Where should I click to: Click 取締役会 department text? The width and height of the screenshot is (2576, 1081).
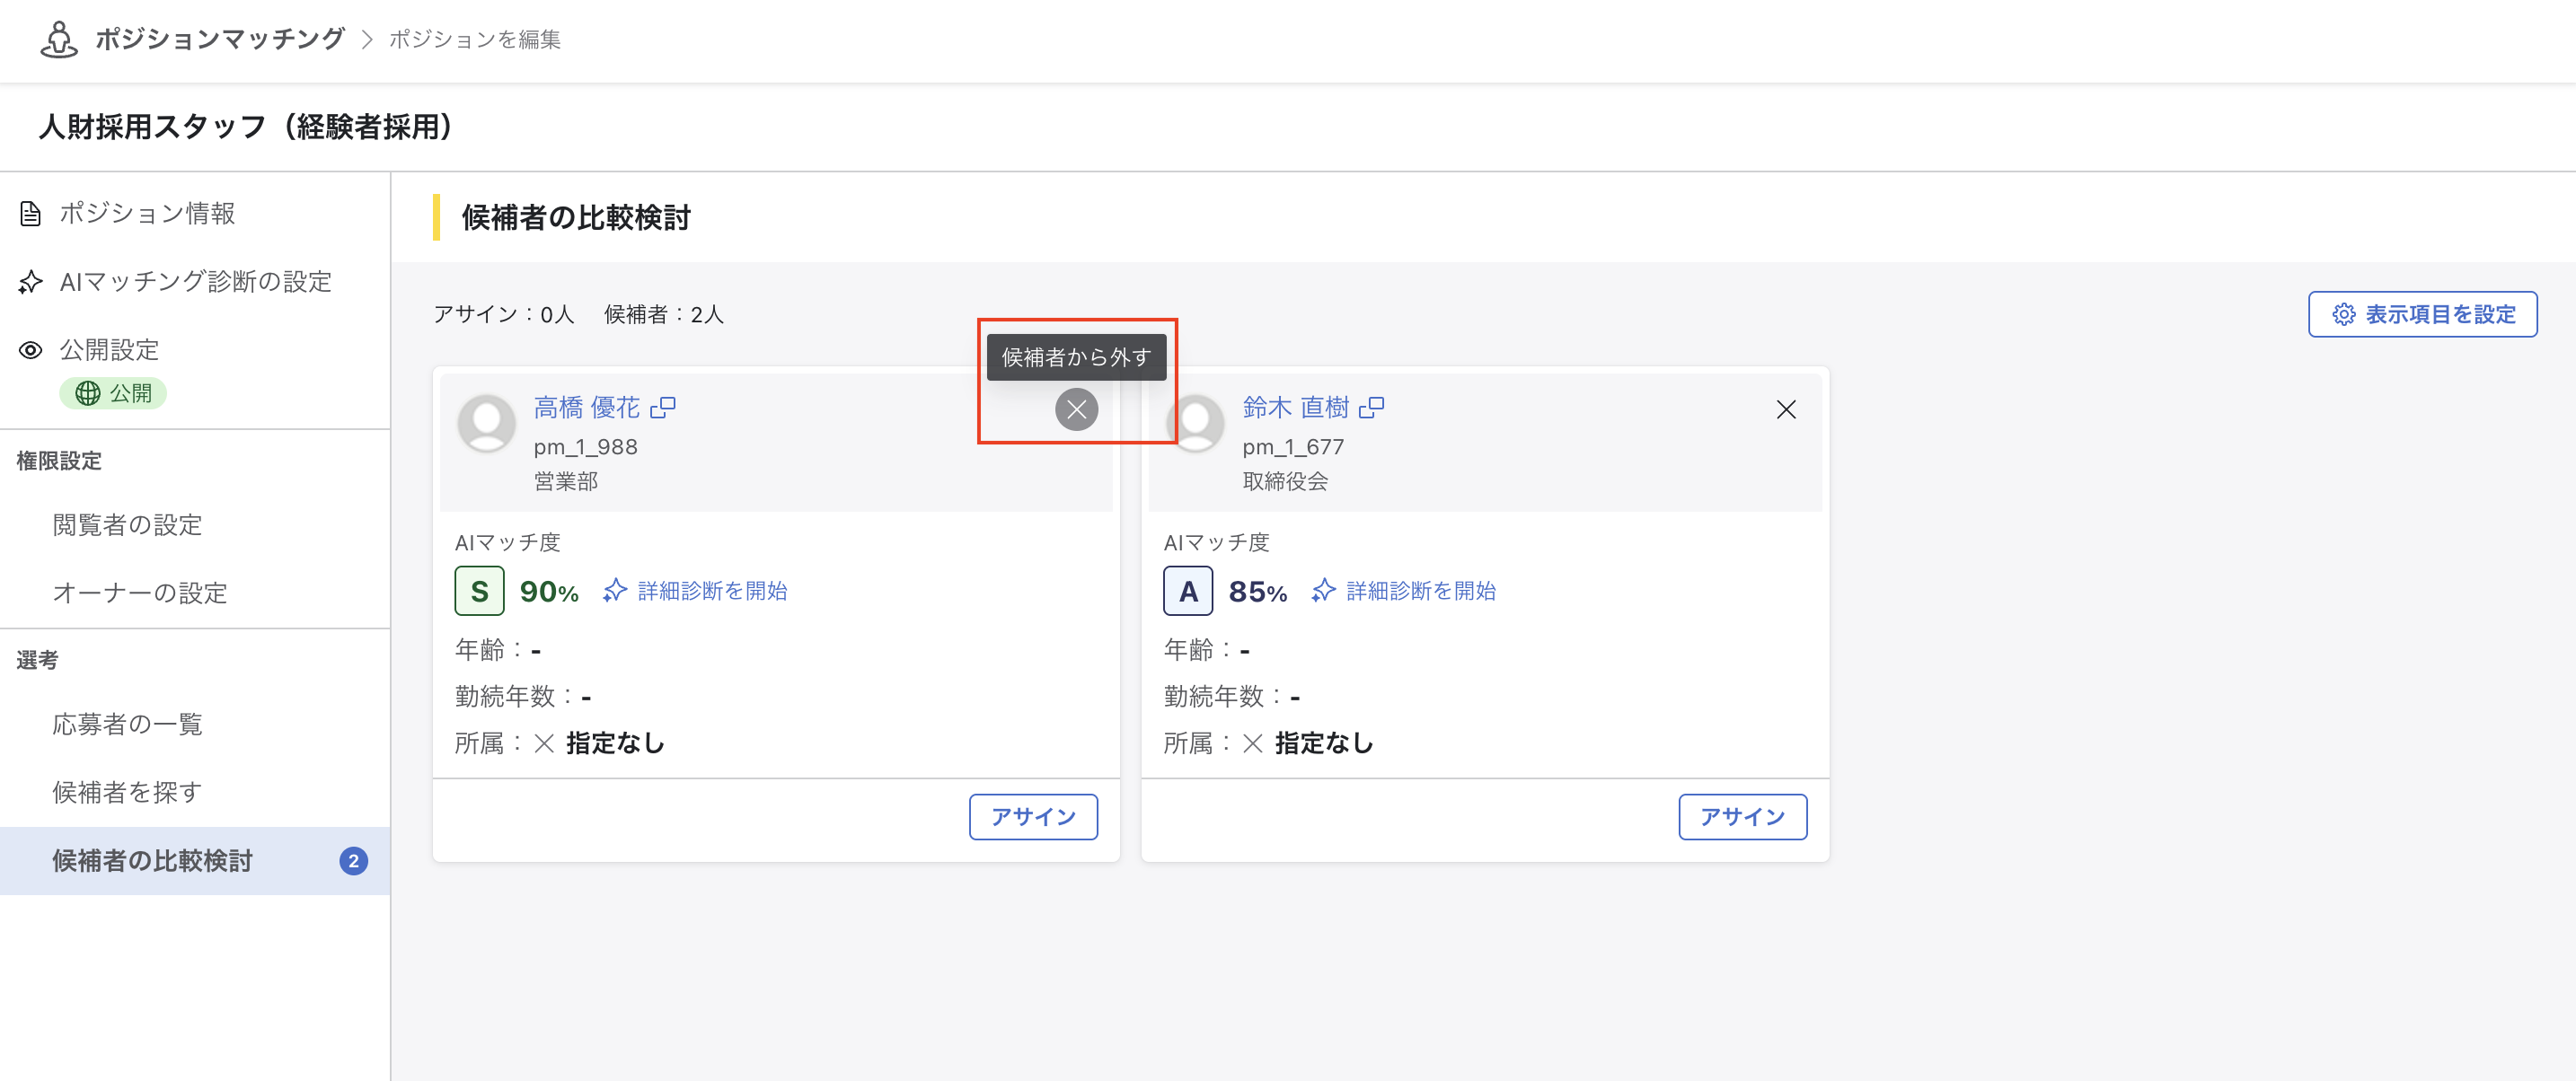(1285, 481)
